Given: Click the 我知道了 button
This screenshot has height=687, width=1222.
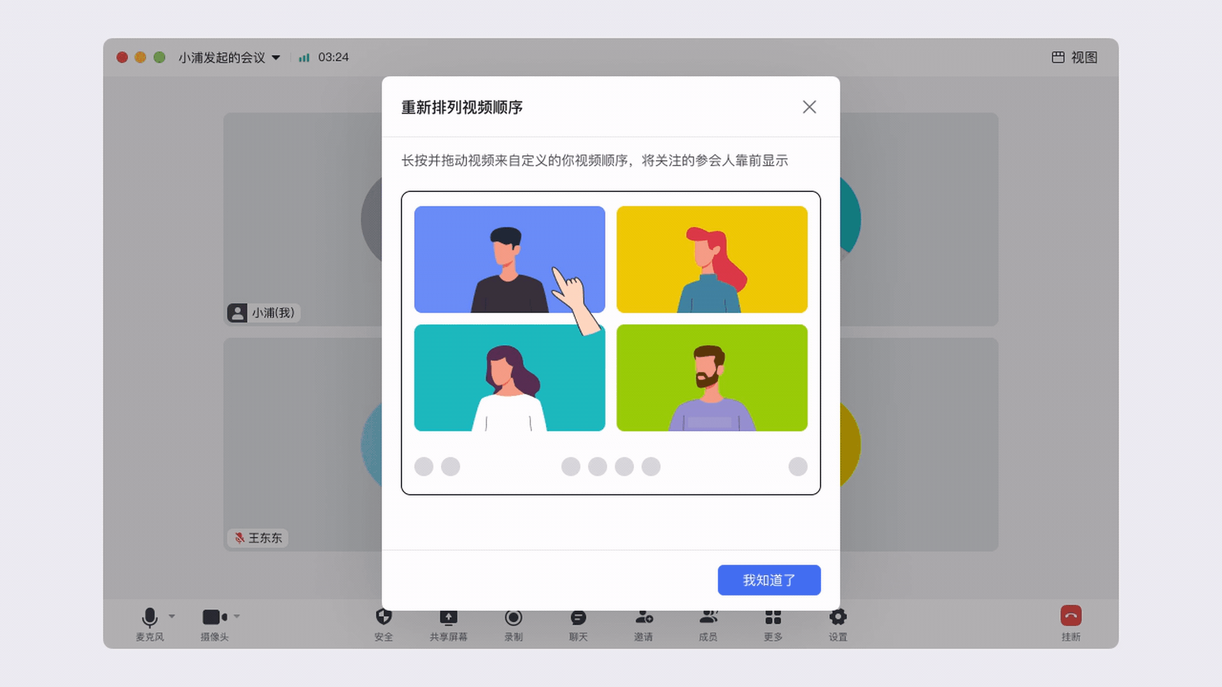Looking at the screenshot, I should tap(769, 579).
